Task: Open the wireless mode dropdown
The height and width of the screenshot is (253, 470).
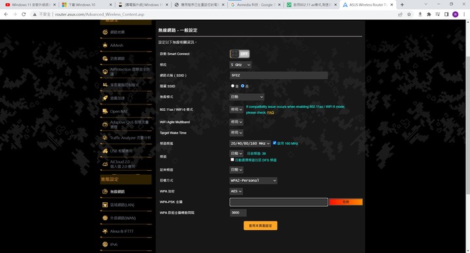Action: point(247,97)
